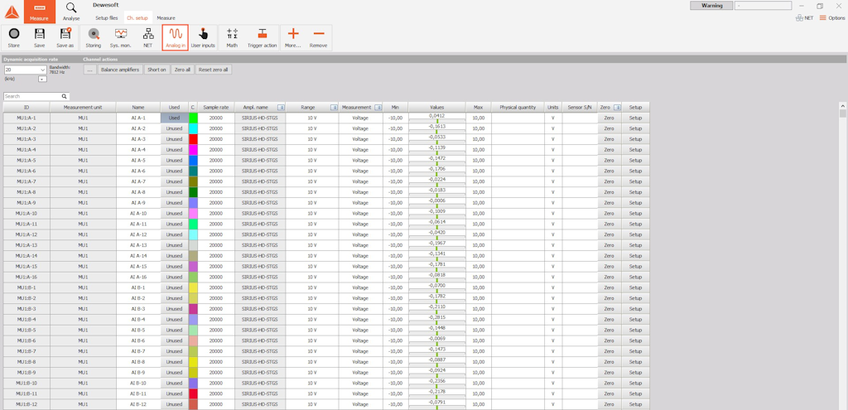Image resolution: width=848 pixels, height=410 pixels.
Task: Set AI A-9 channel to Used
Action: 174,202
